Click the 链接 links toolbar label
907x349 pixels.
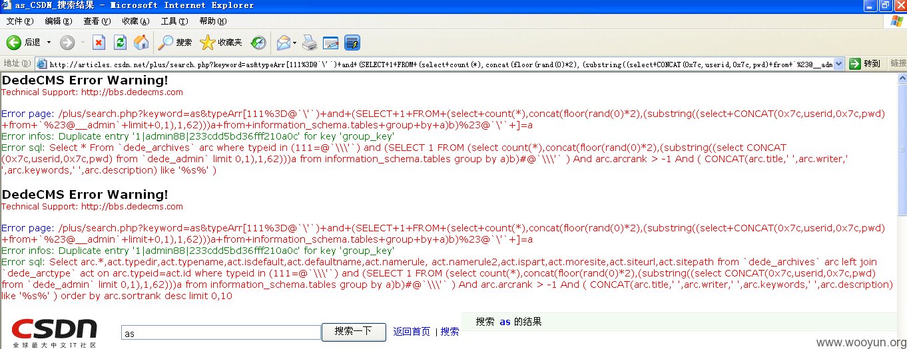[898, 64]
